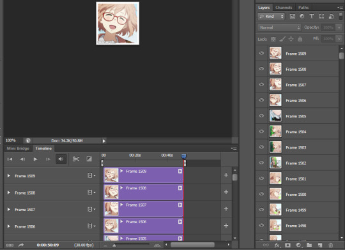The height and width of the screenshot is (250, 345).
Task: Add media to Frame 1509 track
Action: pos(226,175)
